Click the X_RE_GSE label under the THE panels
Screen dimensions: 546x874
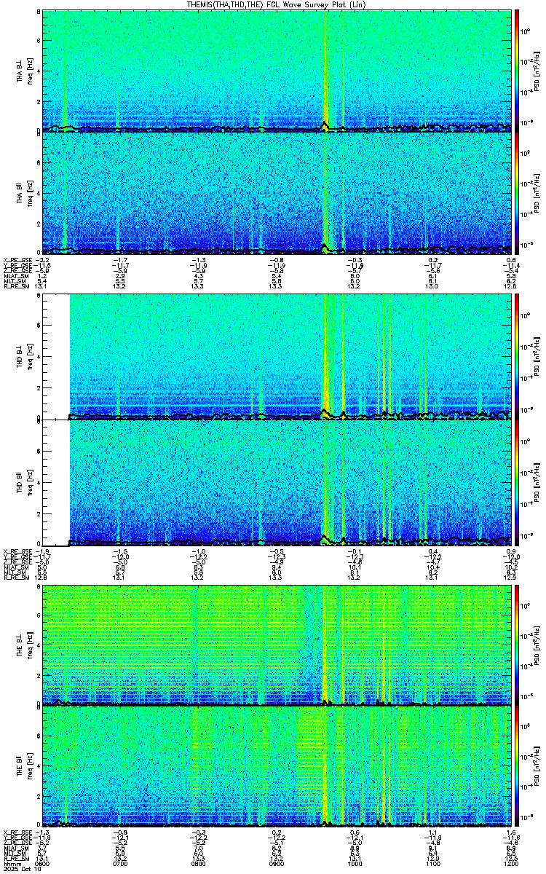(x=17, y=832)
